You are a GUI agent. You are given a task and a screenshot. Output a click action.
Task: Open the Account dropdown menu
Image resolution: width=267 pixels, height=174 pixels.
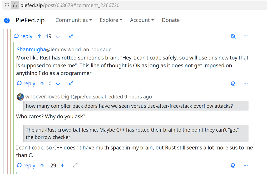click(x=142, y=20)
